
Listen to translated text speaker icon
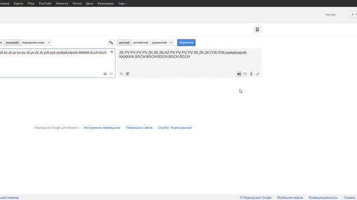click(239, 74)
